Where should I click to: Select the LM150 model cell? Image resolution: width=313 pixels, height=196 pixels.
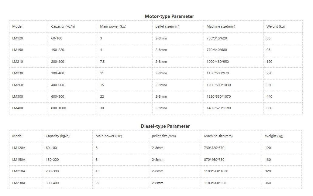pyautogui.click(x=29, y=50)
